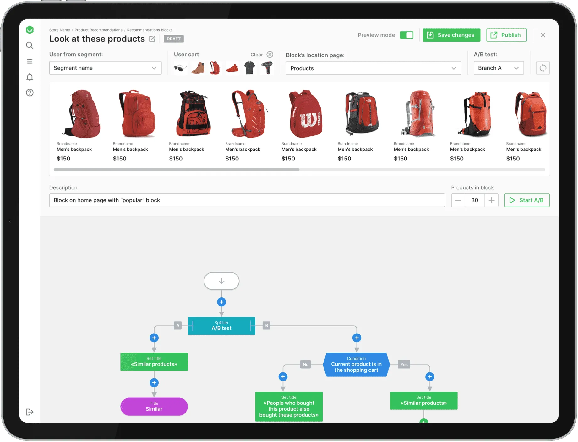Go to Product Recommendations breadcrumb

tap(98, 30)
